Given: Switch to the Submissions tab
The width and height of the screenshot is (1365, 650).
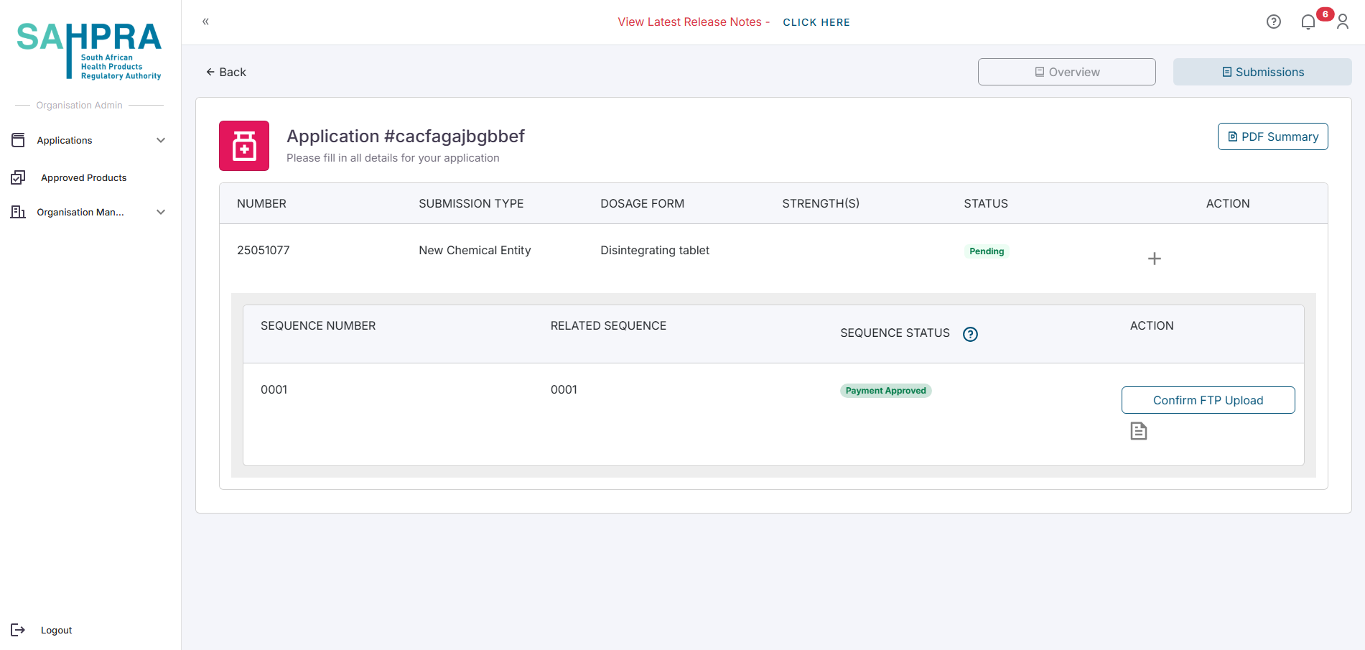Looking at the screenshot, I should pos(1262,72).
